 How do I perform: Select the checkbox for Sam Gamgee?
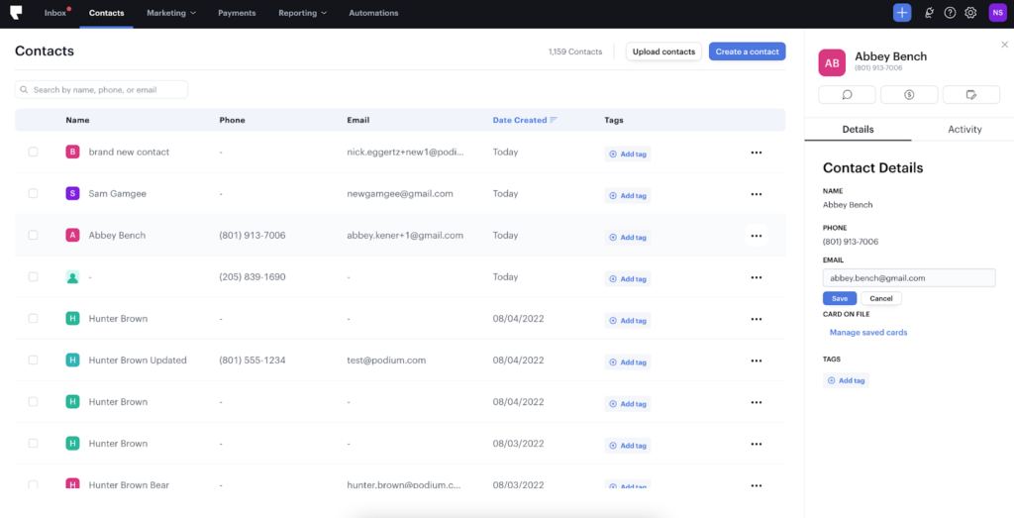[x=33, y=194]
